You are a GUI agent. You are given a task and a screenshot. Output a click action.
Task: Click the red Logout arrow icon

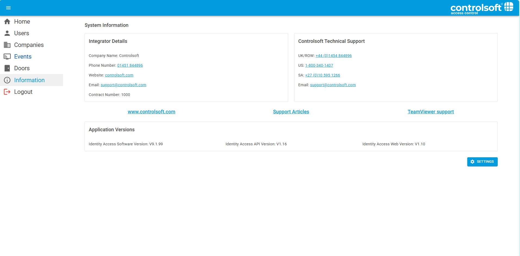coord(7,92)
